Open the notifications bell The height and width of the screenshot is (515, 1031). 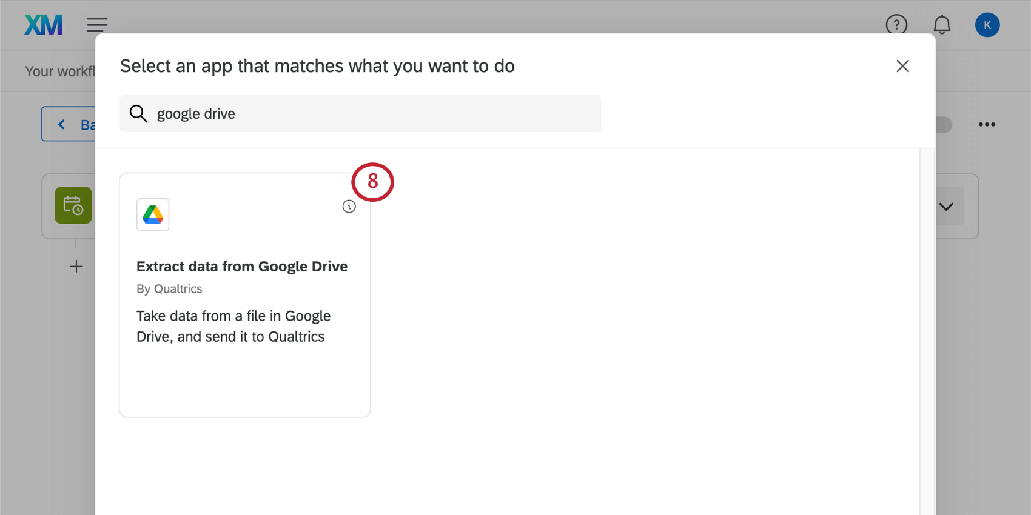(942, 25)
